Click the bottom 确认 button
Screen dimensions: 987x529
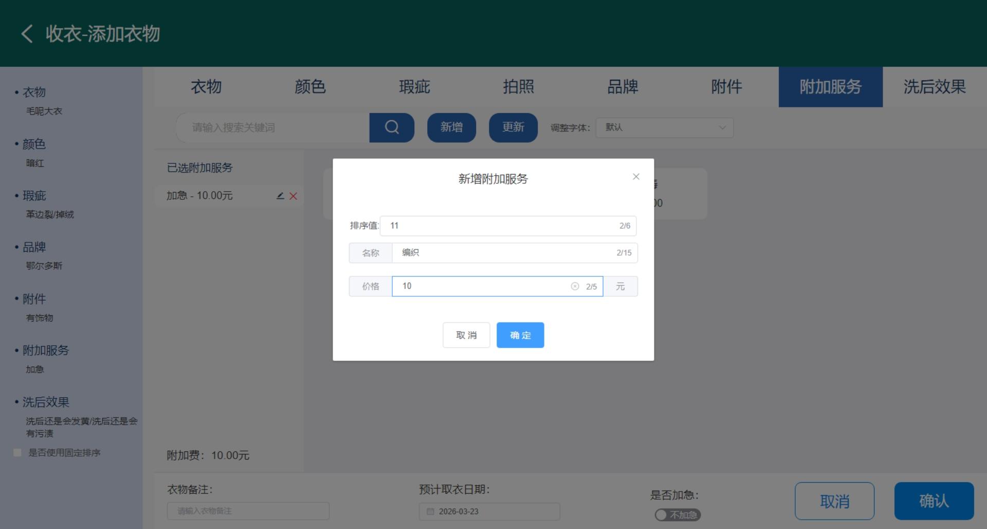pos(934,501)
